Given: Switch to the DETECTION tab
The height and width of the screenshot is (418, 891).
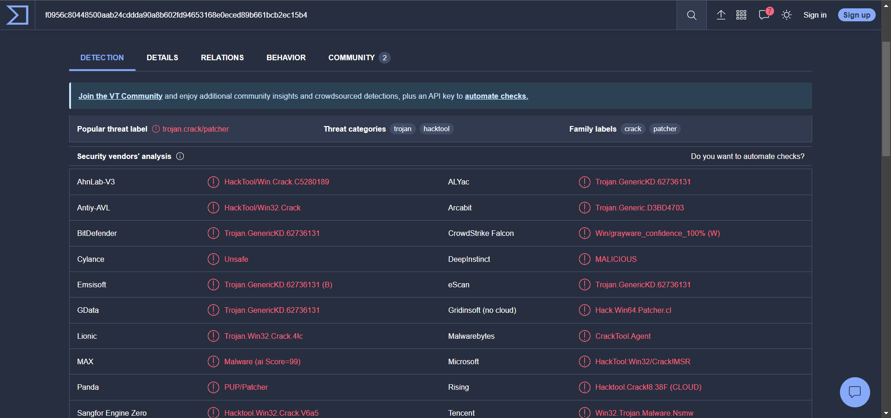Looking at the screenshot, I should click(102, 57).
